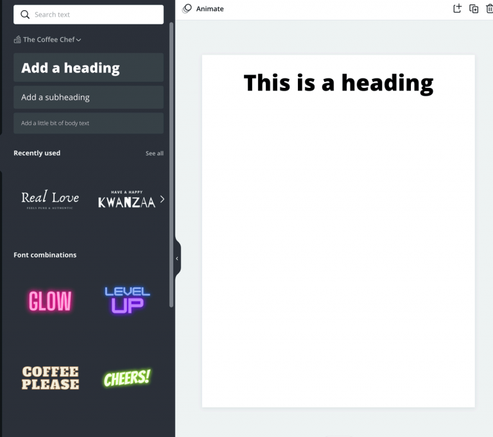Click Animate in the top toolbar
Image resolution: width=493 pixels, height=437 pixels.
point(210,9)
